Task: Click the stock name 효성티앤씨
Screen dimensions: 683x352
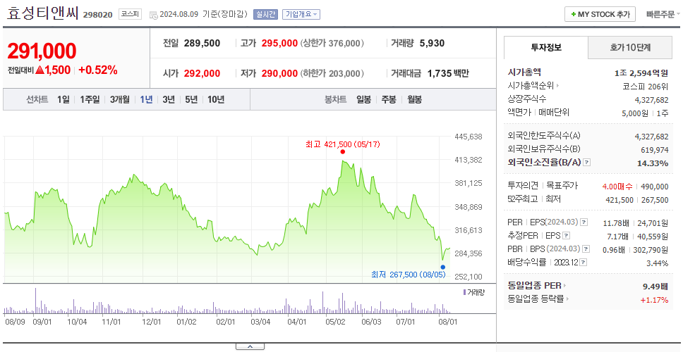Action: click(42, 13)
